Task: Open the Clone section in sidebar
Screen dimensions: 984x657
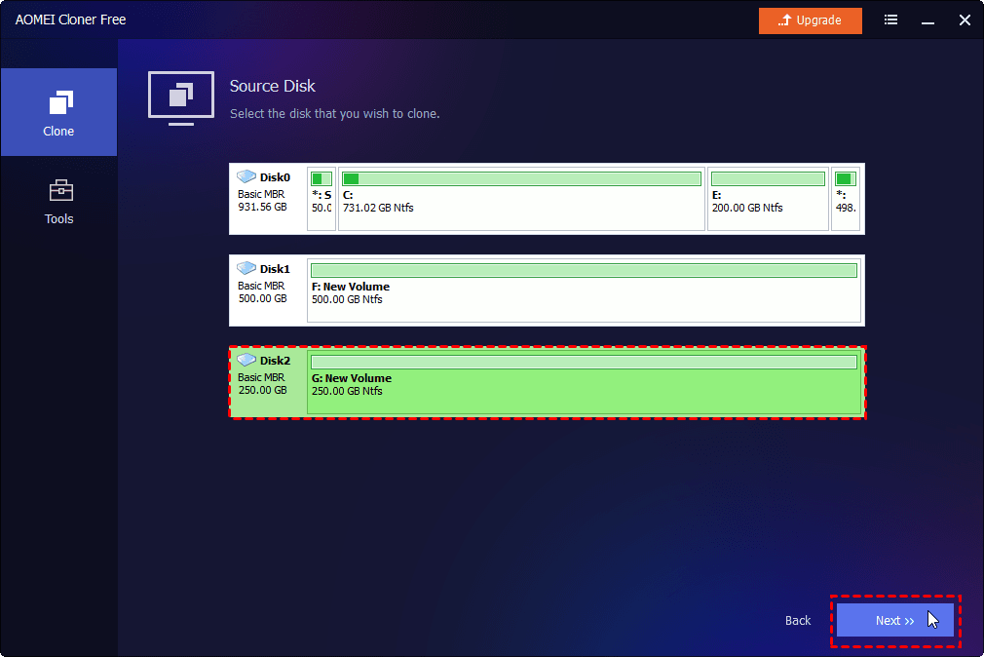Action: (58, 112)
